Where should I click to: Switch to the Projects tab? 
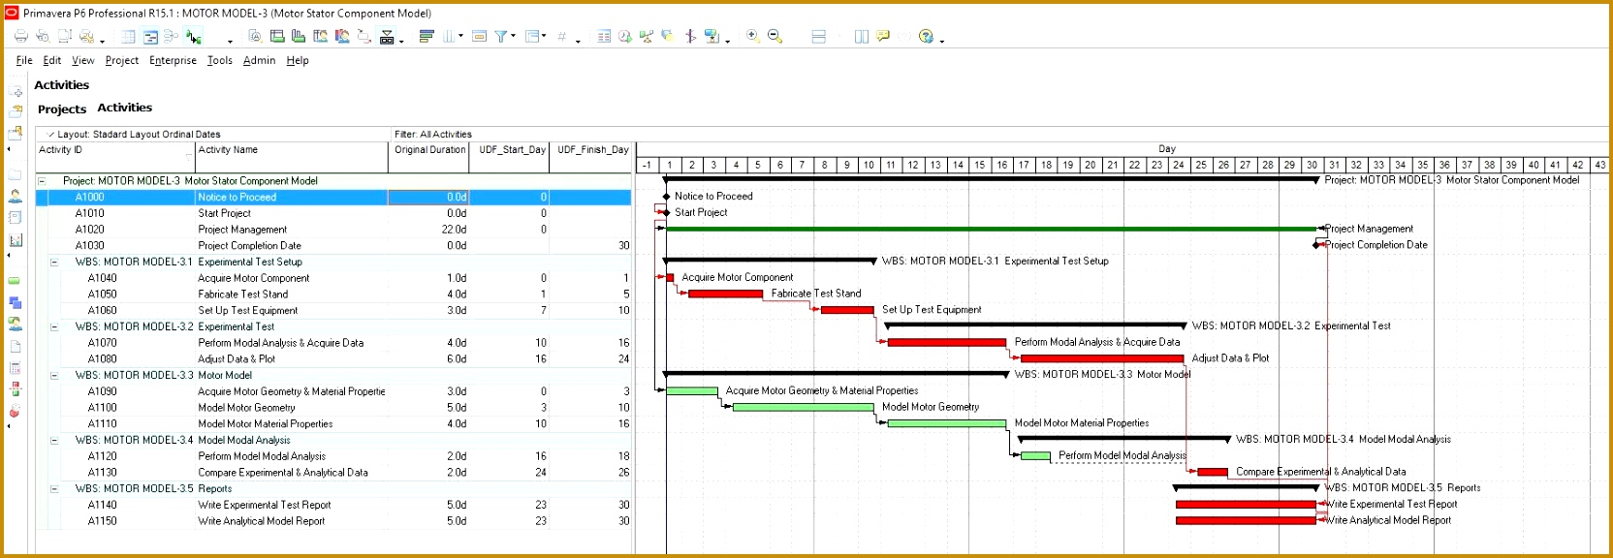click(62, 109)
